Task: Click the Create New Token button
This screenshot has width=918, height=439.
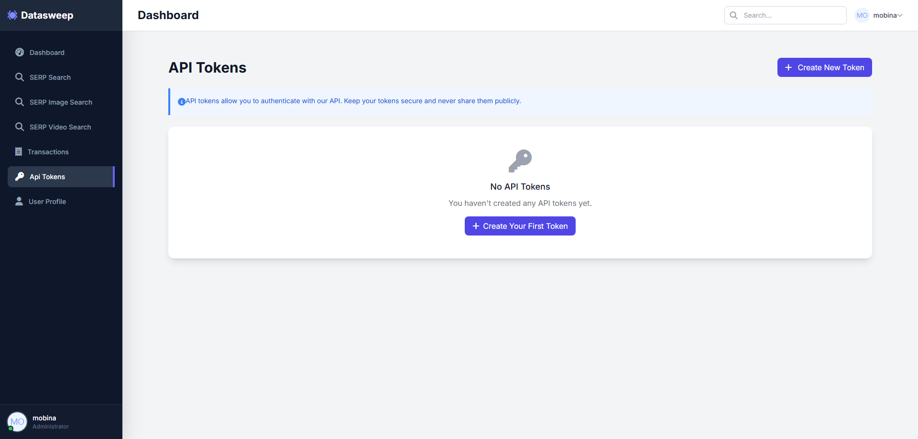Action: pyautogui.click(x=824, y=67)
